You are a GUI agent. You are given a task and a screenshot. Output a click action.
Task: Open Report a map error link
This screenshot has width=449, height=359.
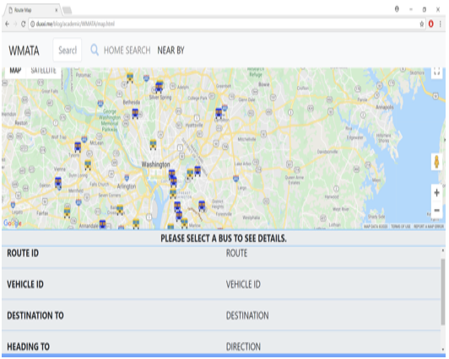(429, 227)
